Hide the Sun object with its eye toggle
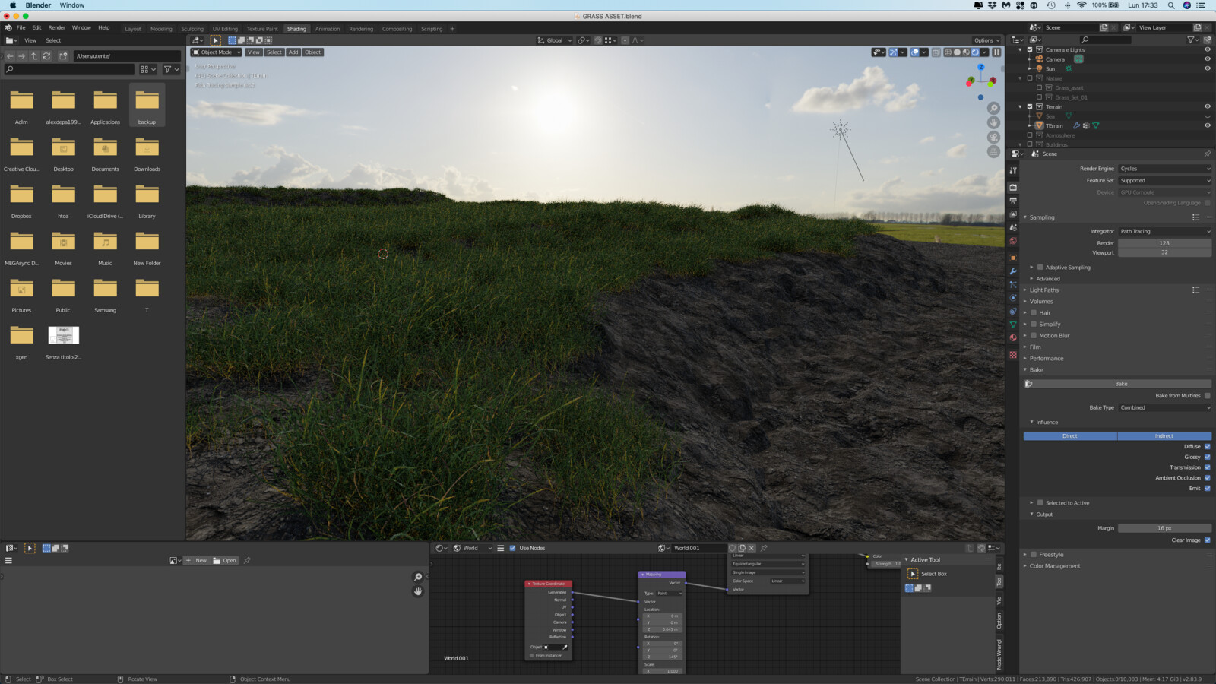Viewport: 1216px width, 684px height. [1208, 68]
